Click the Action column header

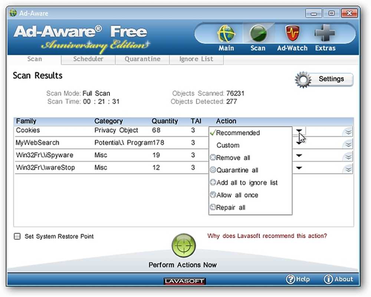[226, 121]
